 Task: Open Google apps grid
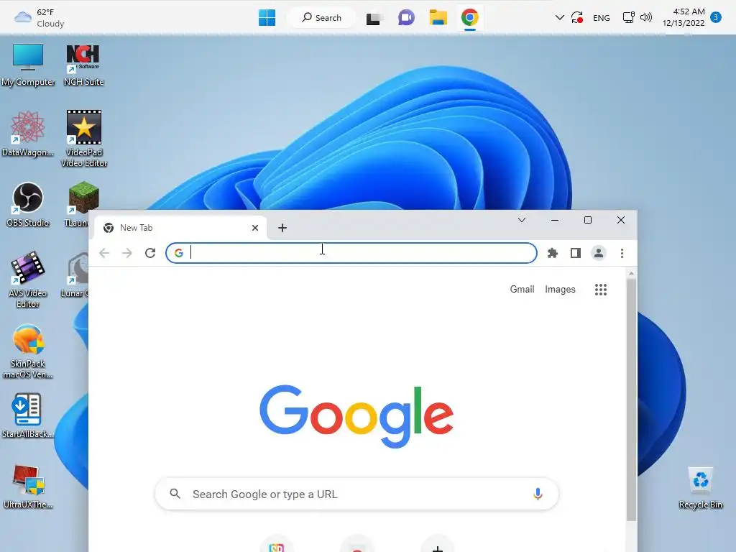(601, 289)
